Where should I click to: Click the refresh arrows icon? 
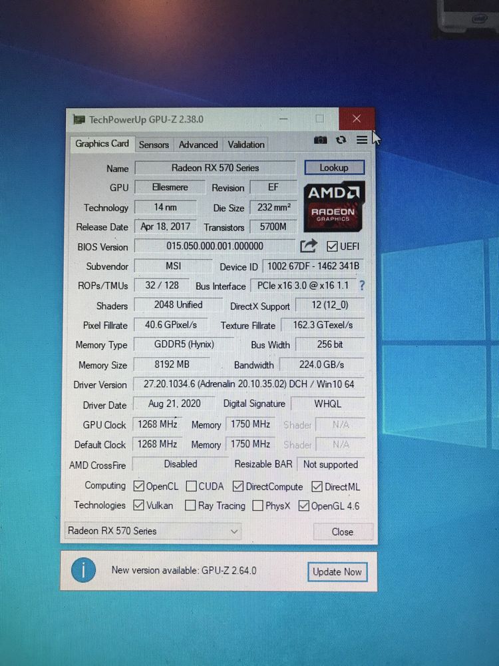pyautogui.click(x=341, y=140)
